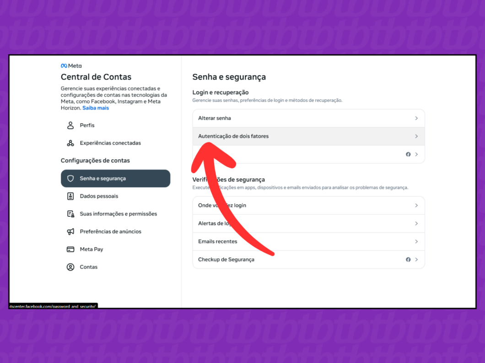Select the Meta Pay card icon
Image resolution: width=485 pixels, height=363 pixels.
click(x=70, y=249)
